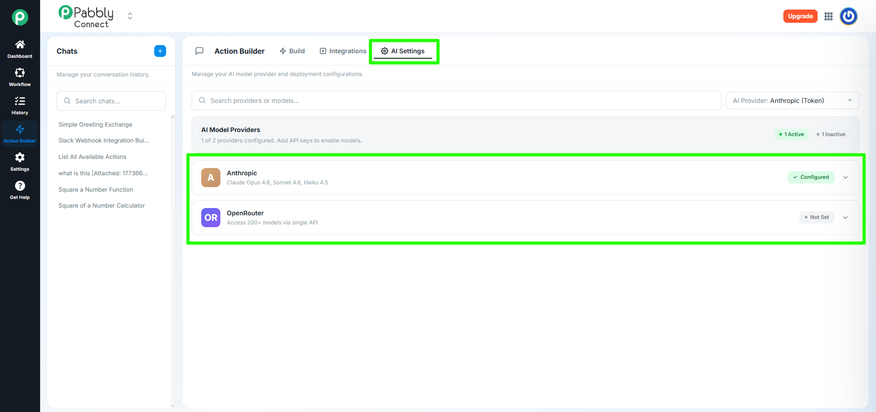
Task: Click the OpenRouter provider name
Action: [x=245, y=213]
